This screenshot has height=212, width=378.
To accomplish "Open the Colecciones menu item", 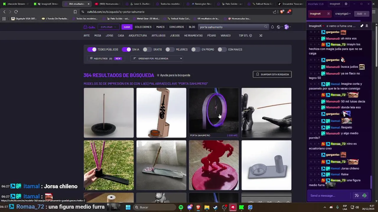I will (x=143, y=27).
